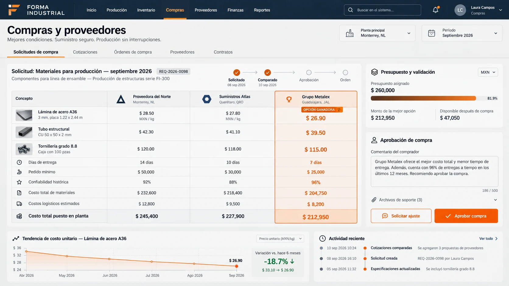This screenshot has width=509, height=286.
Task: Click the Lámina de acero A36 thumbnail
Action: click(x=24, y=115)
